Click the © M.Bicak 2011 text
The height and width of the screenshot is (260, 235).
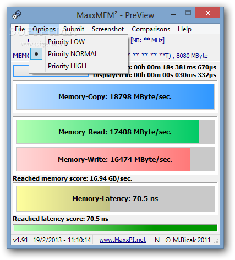188,240
